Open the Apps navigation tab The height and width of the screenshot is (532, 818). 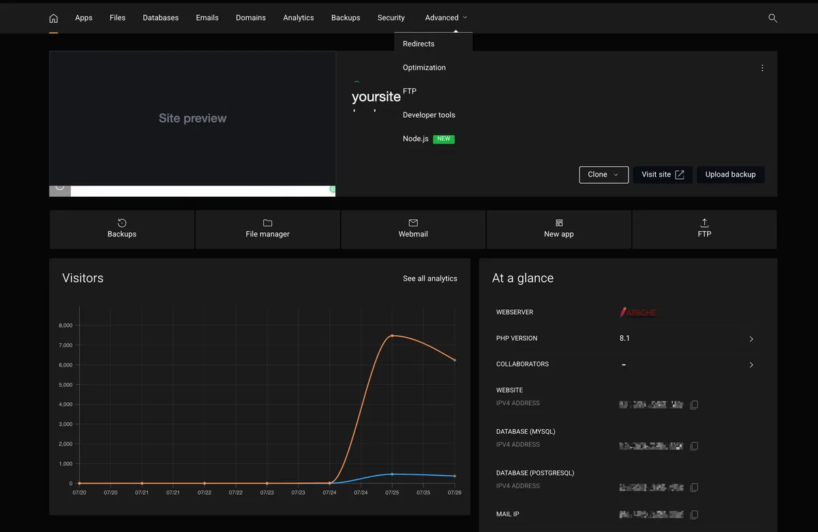click(84, 18)
